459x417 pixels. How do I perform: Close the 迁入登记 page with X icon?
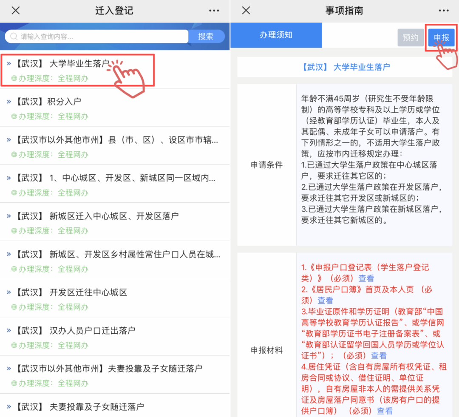pyautogui.click(x=16, y=11)
